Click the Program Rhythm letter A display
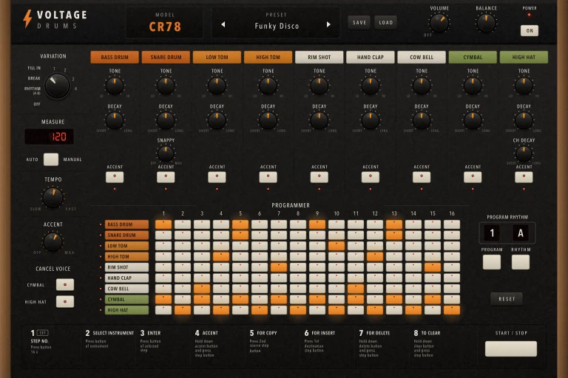Image resolution: width=568 pixels, height=378 pixels. pyautogui.click(x=521, y=233)
